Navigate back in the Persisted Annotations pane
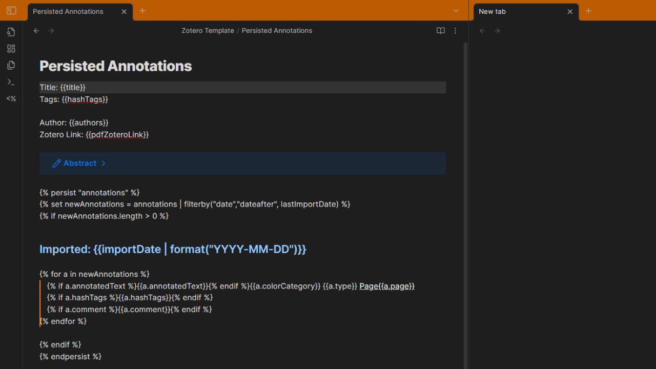The height and width of the screenshot is (369, 656). tap(36, 31)
